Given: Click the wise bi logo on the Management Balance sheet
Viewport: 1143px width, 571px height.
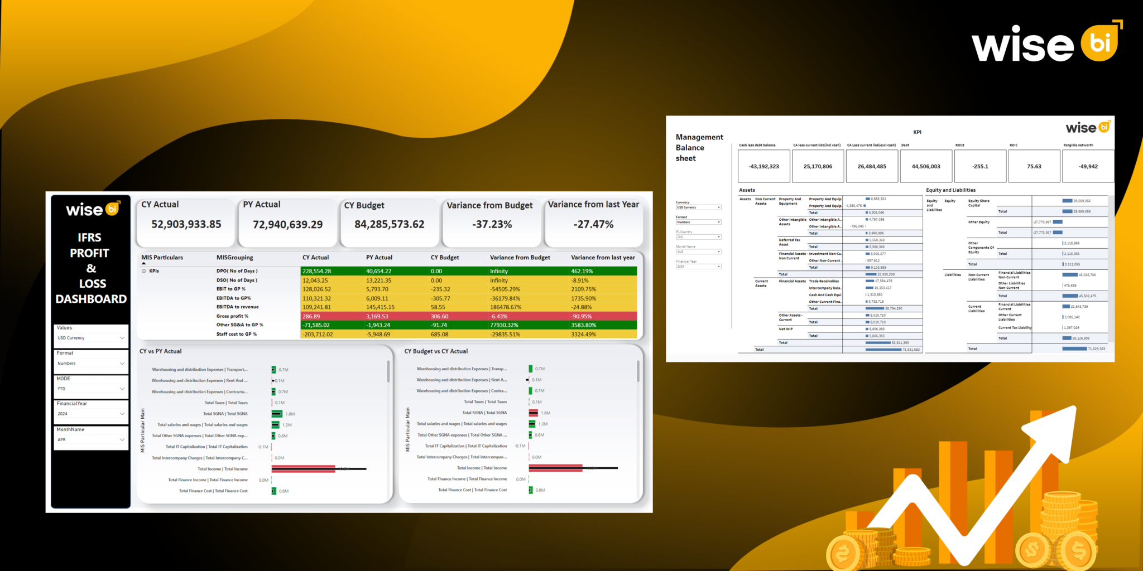Looking at the screenshot, I should pyautogui.click(x=1087, y=127).
